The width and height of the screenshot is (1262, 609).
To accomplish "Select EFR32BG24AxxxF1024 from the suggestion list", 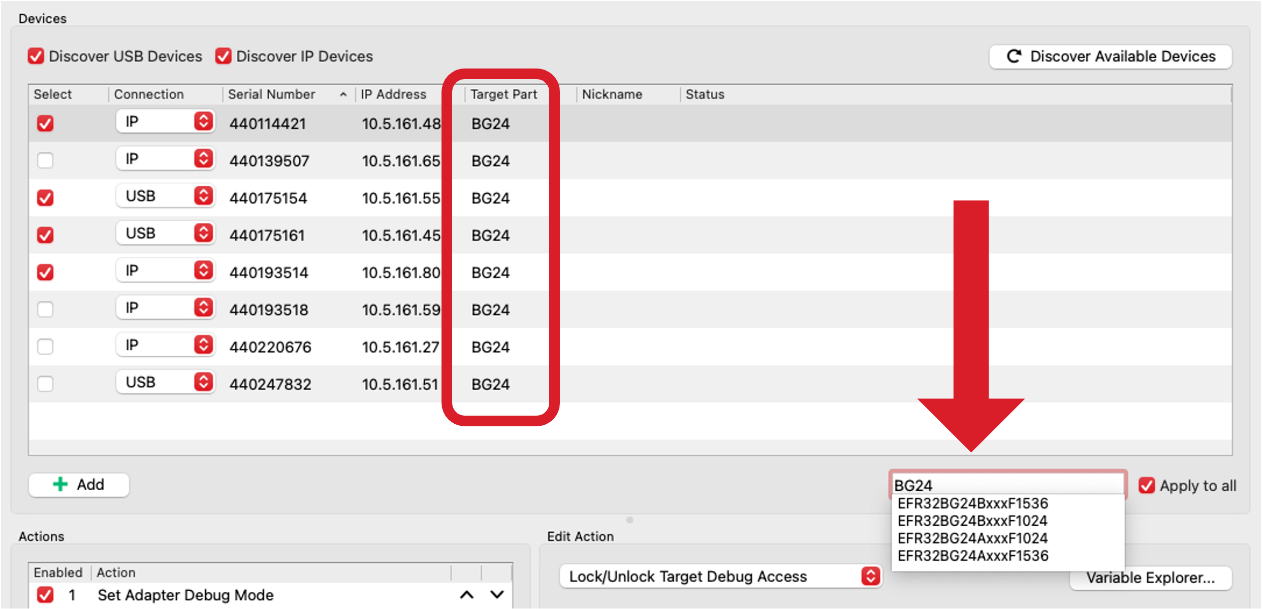I will click(x=973, y=538).
